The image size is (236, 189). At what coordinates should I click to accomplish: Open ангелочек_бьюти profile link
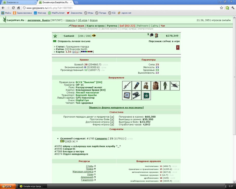(x=39, y=20)
